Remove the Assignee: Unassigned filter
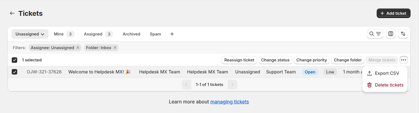Viewport: 419px width, 113px height. pos(78,48)
